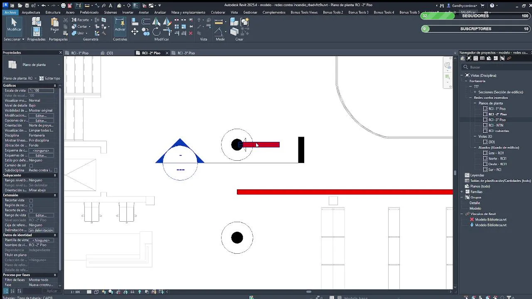Collapse the Gráficos properties section

click(x=55, y=86)
